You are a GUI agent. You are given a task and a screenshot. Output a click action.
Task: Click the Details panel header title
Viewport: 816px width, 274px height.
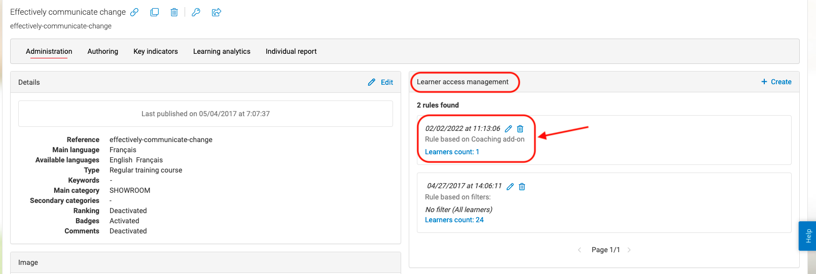29,82
